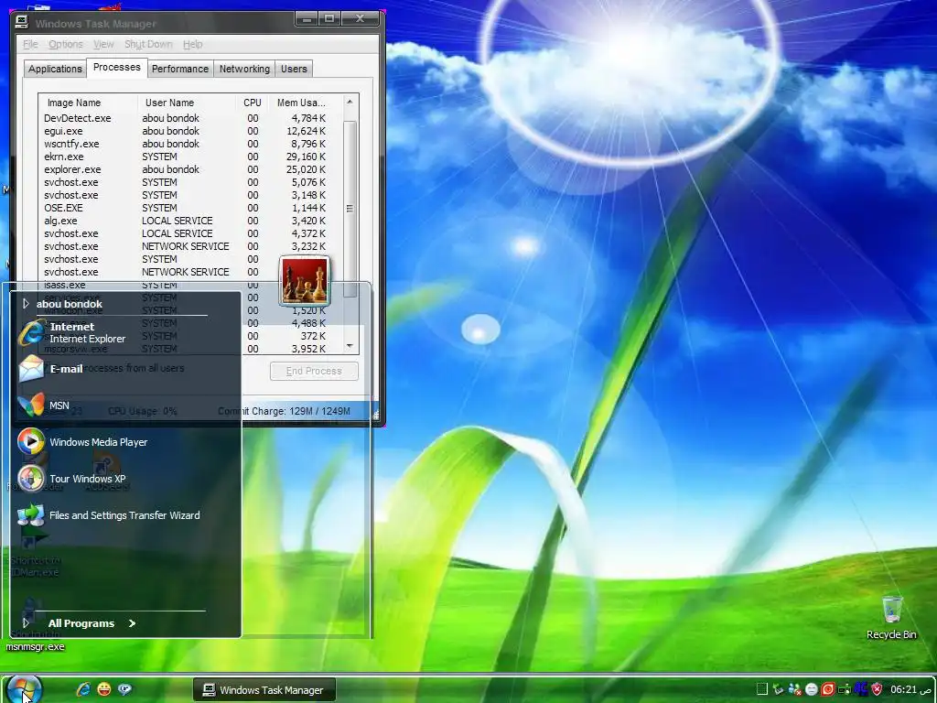This screenshot has width=937, height=703.
Task: Open the Shut Down menu
Action: coord(148,44)
